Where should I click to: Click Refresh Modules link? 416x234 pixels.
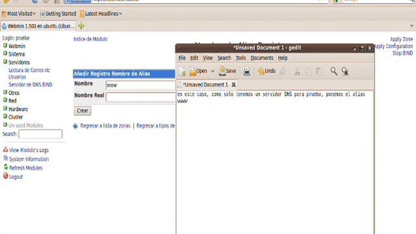[x=26, y=168]
